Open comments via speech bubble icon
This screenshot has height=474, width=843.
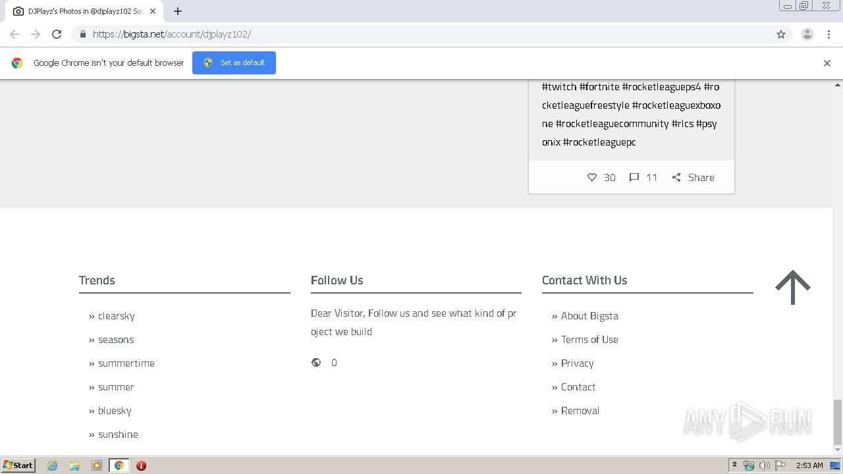coord(634,177)
